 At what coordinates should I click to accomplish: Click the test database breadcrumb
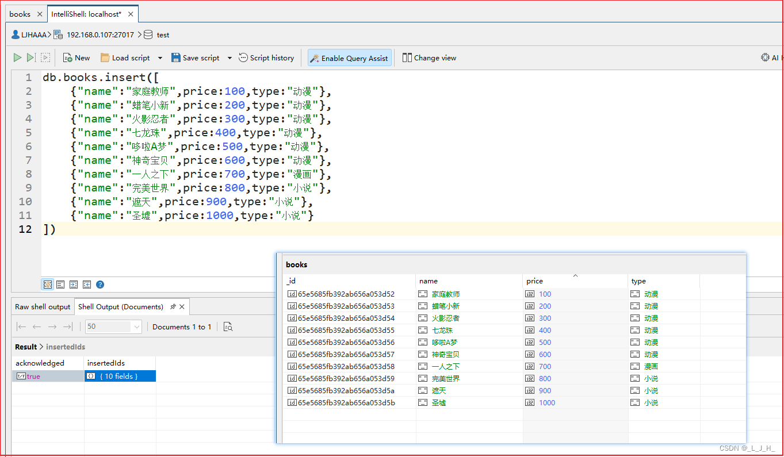tap(156, 34)
